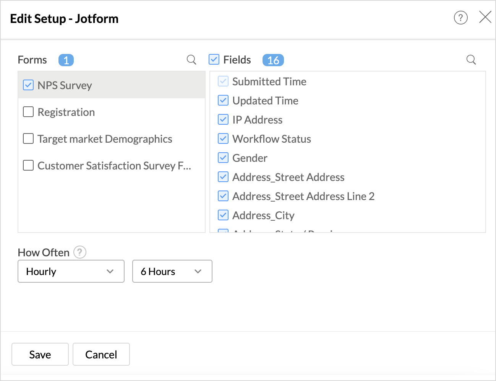Search the Forms list

pyautogui.click(x=191, y=60)
